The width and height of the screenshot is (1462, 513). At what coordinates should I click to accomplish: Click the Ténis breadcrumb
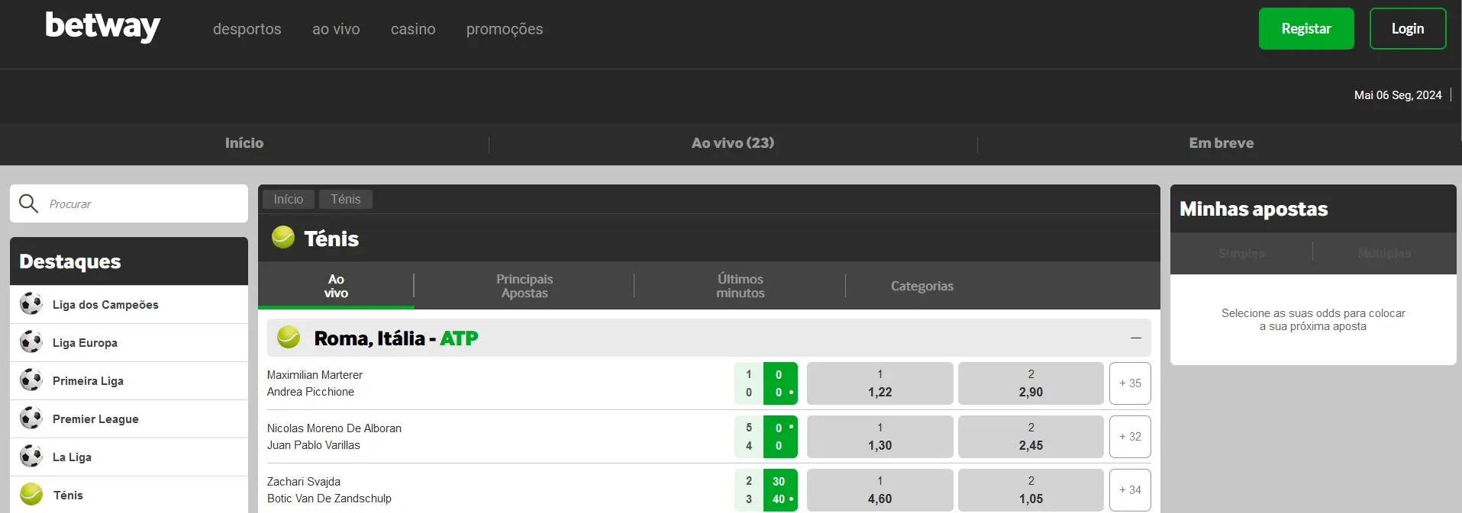(x=346, y=199)
